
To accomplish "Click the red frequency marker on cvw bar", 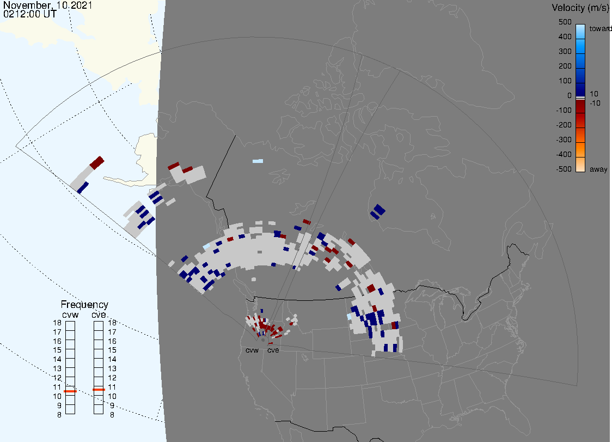I will tap(70, 391).
